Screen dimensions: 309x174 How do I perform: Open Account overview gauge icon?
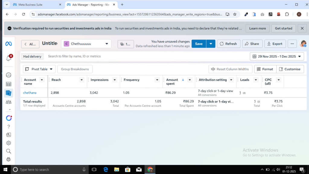[8, 75]
